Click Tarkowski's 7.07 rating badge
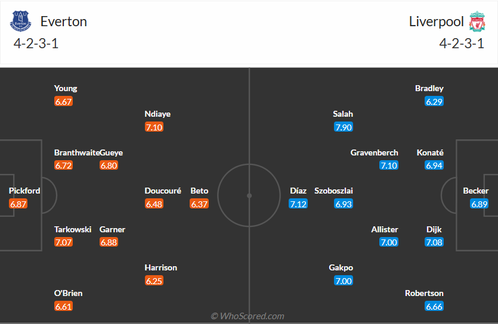This screenshot has width=498, height=324. [63, 242]
